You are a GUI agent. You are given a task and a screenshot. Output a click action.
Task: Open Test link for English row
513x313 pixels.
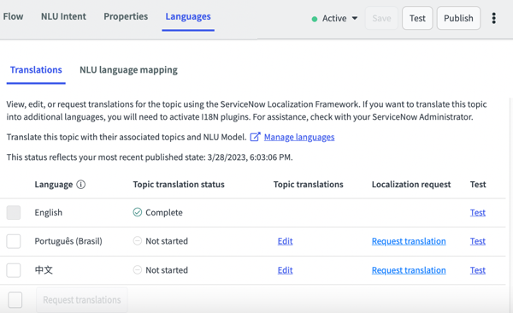pyautogui.click(x=478, y=212)
